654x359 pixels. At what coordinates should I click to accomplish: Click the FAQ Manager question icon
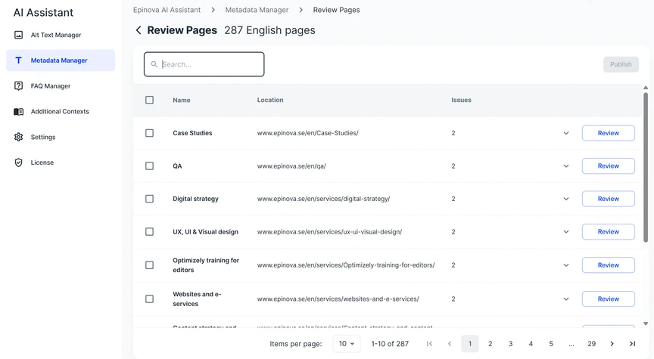click(x=18, y=86)
